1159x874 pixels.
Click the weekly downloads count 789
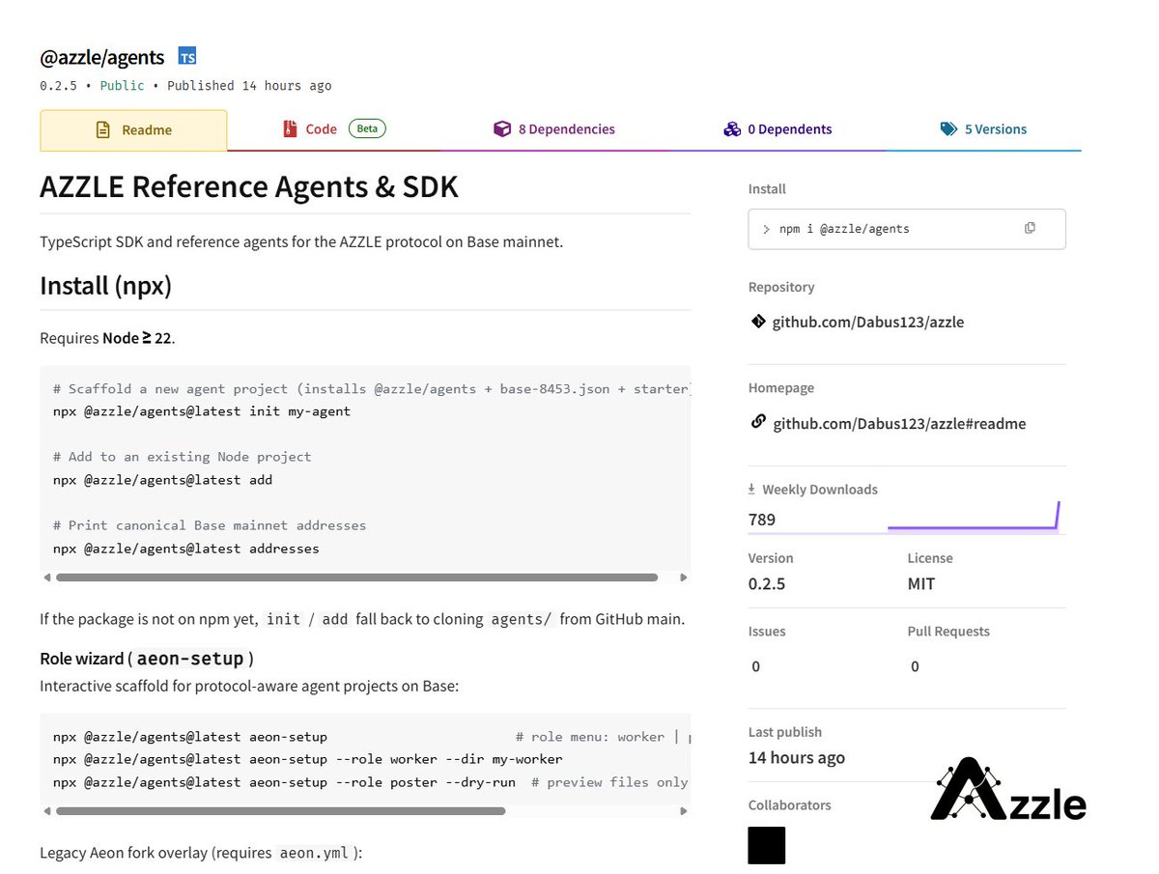coord(762,520)
